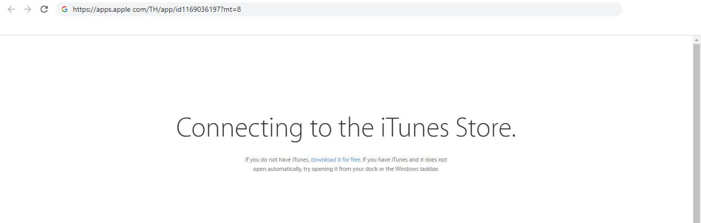Image resolution: width=701 pixels, height=223 pixels.
Task: Reload the current page
Action: 44,9
